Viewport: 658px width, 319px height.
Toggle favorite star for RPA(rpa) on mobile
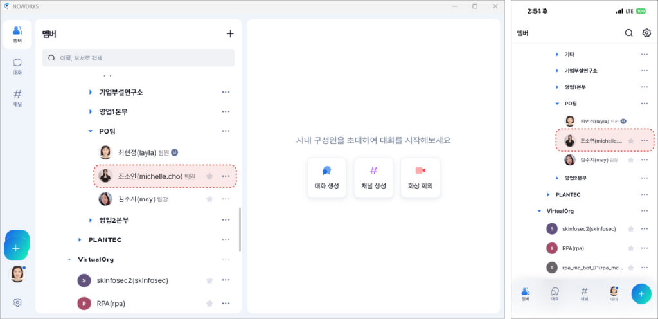tap(630, 248)
